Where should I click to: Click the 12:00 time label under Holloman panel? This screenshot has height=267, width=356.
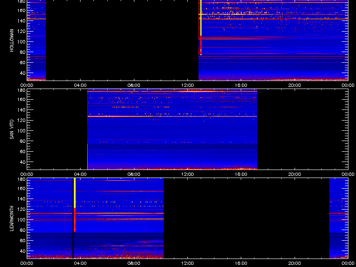187,85
